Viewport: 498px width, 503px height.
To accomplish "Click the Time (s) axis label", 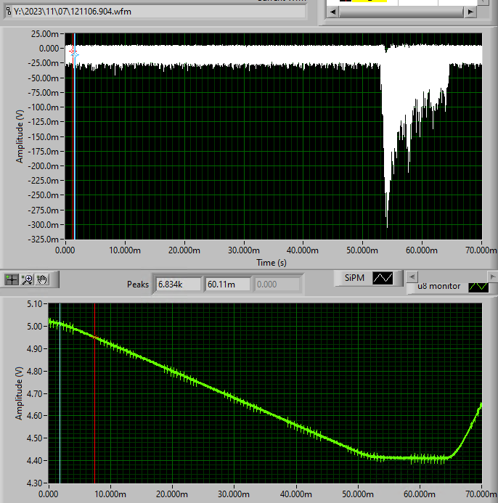I will pyautogui.click(x=272, y=263).
